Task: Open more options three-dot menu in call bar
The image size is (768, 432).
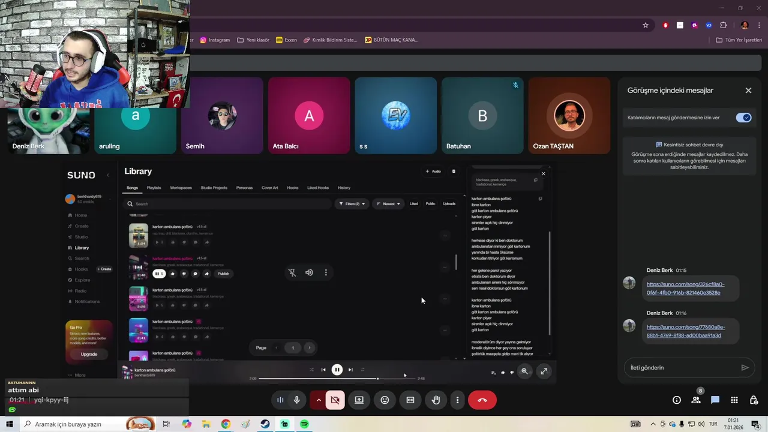Action: click(x=457, y=400)
